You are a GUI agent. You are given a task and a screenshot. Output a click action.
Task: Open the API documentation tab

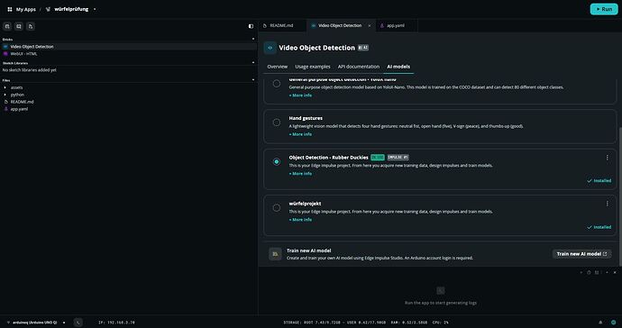tap(359, 67)
